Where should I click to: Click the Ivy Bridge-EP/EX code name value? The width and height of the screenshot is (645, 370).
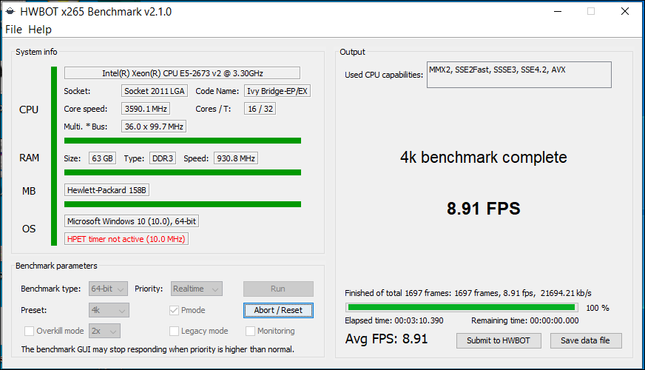tap(277, 91)
